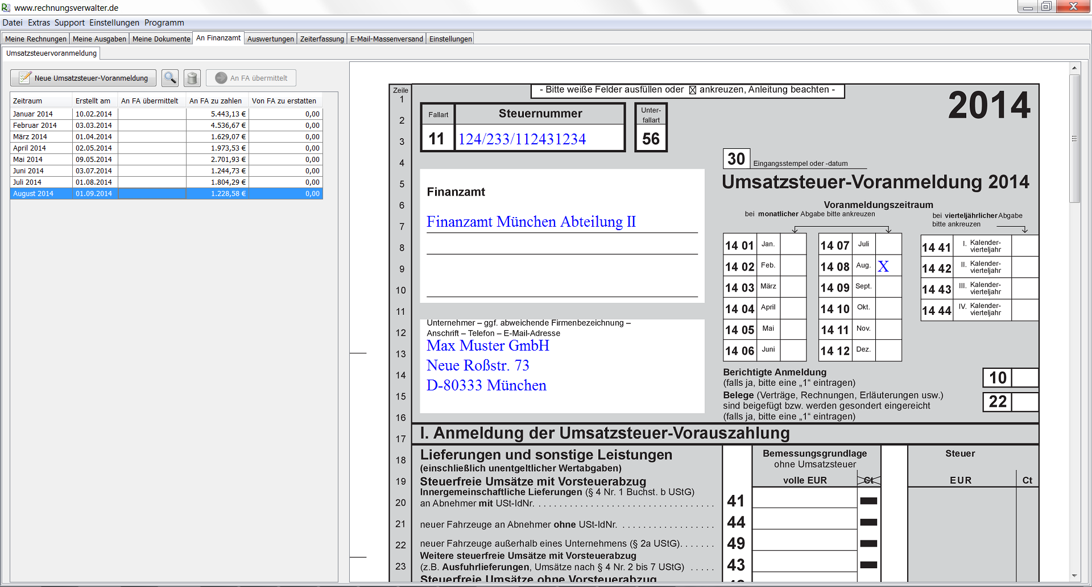The image size is (1092, 587).
Task: Check the Jan. month box
Action: [x=793, y=245]
